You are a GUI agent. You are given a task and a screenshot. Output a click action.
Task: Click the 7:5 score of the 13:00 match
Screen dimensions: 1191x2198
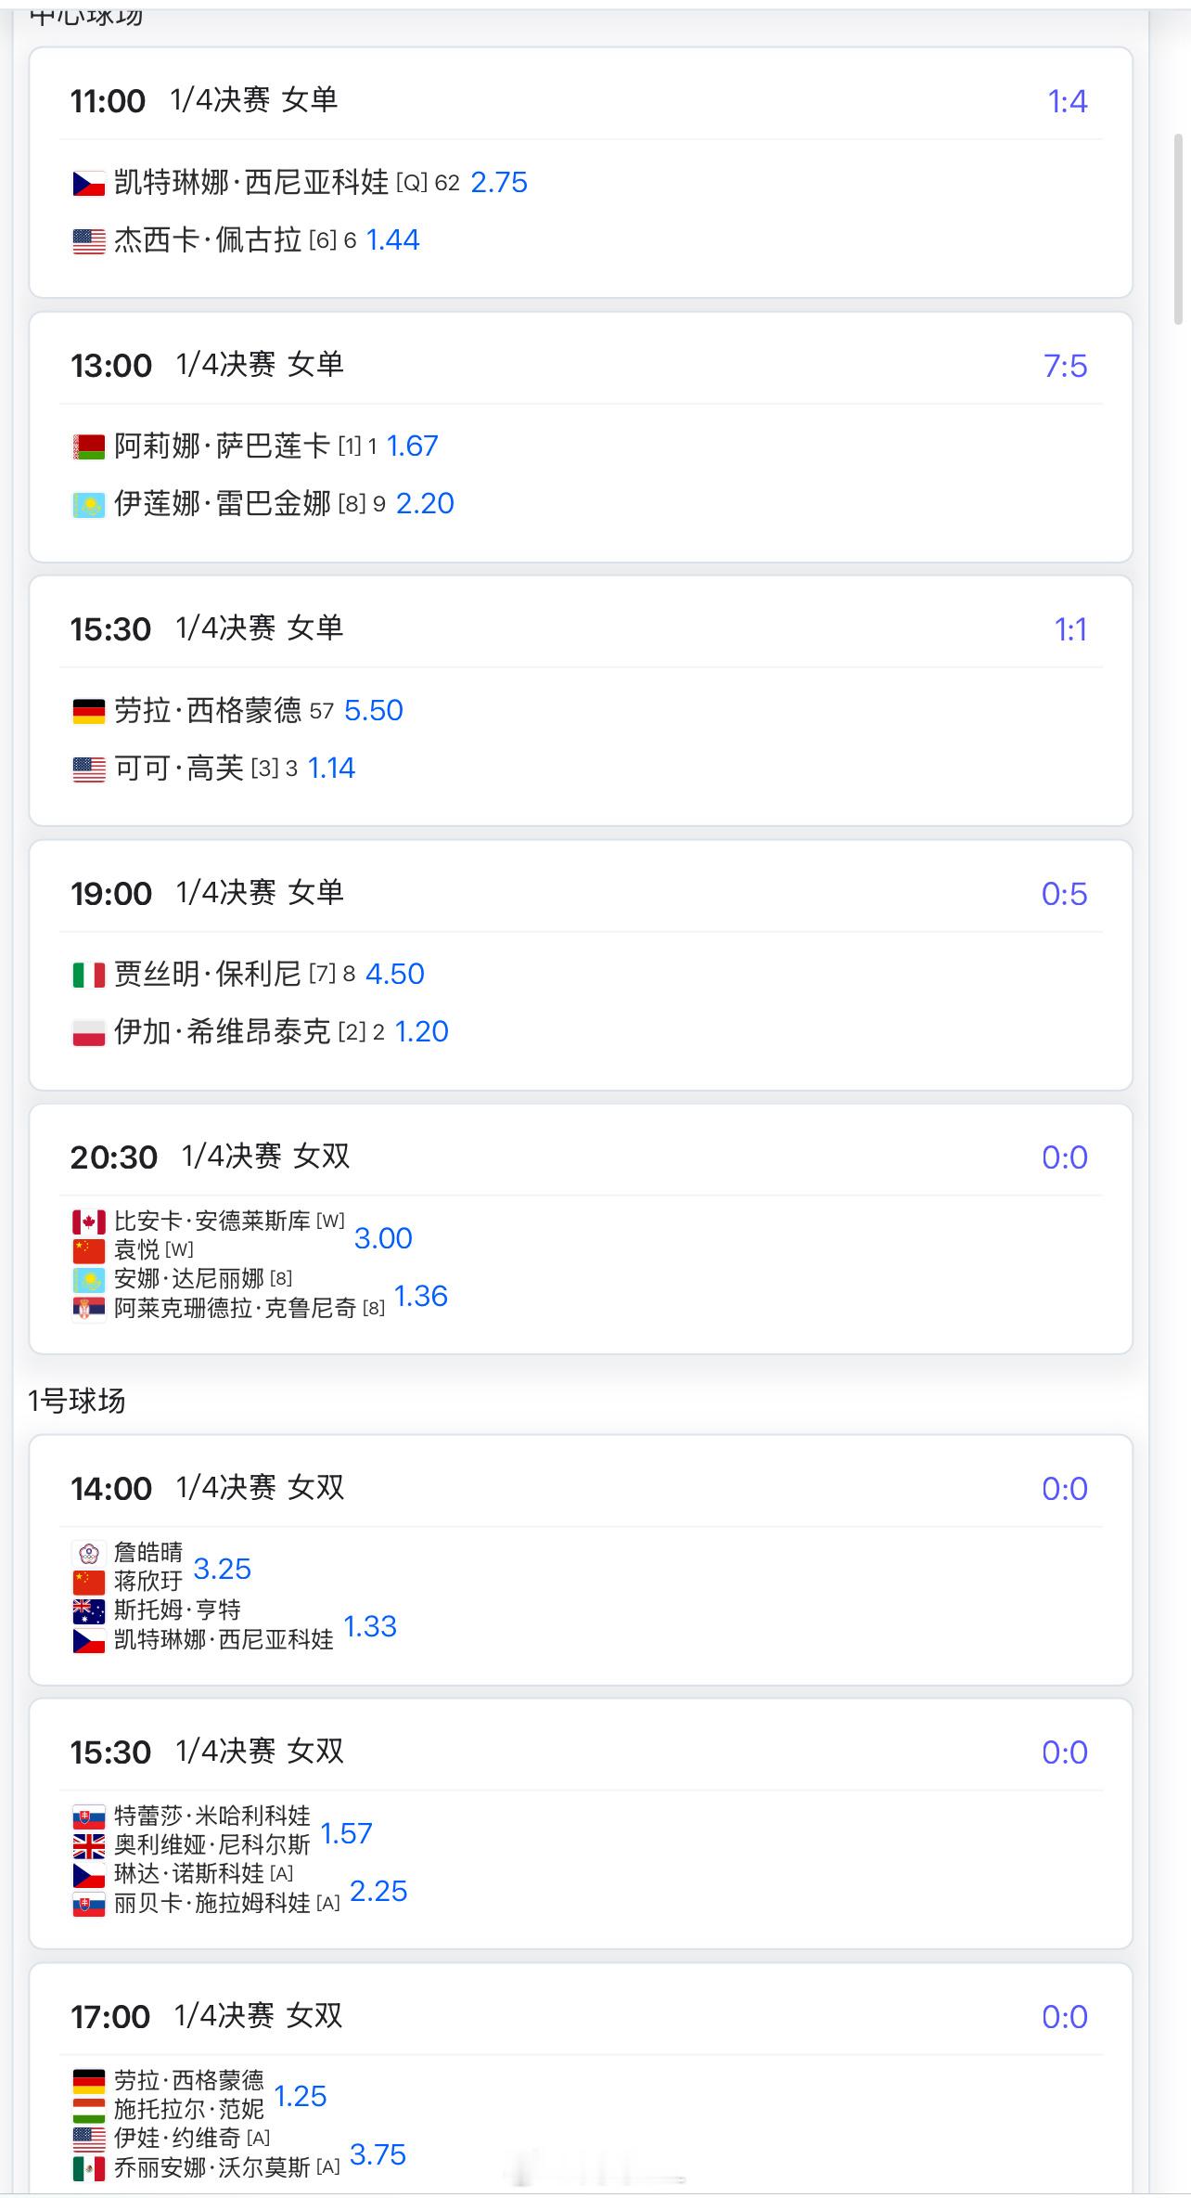(x=1065, y=366)
